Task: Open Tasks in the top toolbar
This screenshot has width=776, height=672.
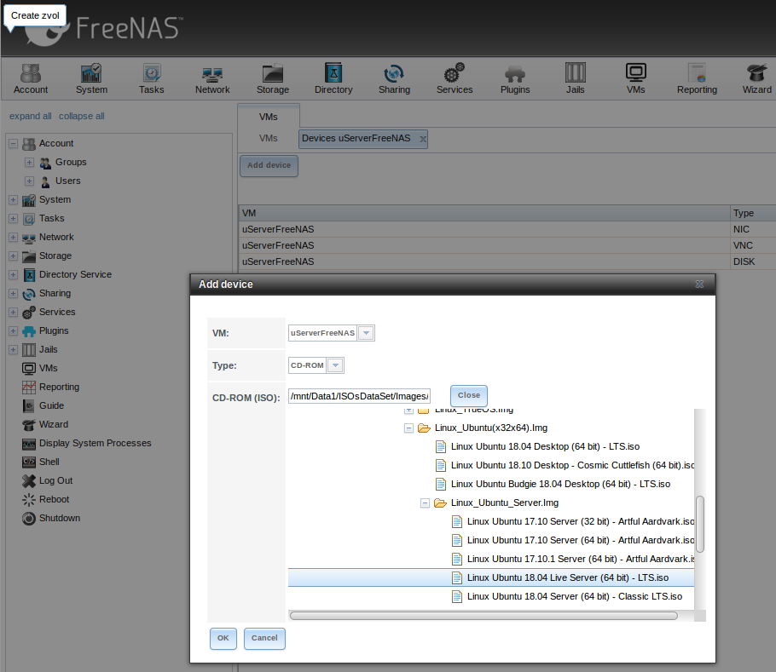Action: pos(152,79)
